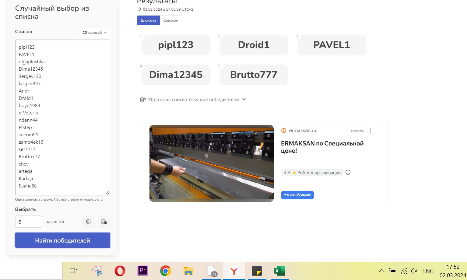Click 'x_Veter_x' in the list box

tap(29, 113)
